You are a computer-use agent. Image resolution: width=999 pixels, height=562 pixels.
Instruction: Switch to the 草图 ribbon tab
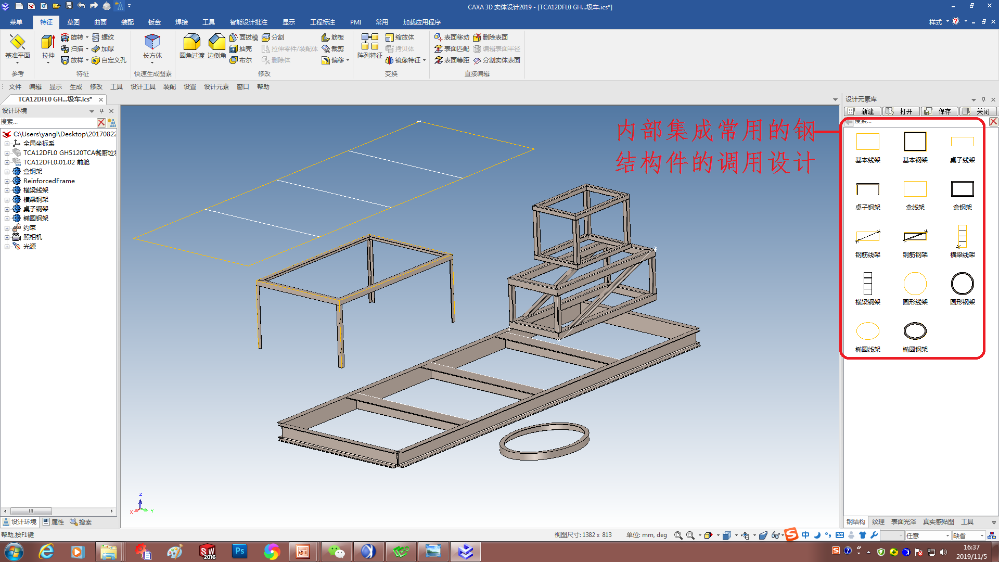coord(73,22)
